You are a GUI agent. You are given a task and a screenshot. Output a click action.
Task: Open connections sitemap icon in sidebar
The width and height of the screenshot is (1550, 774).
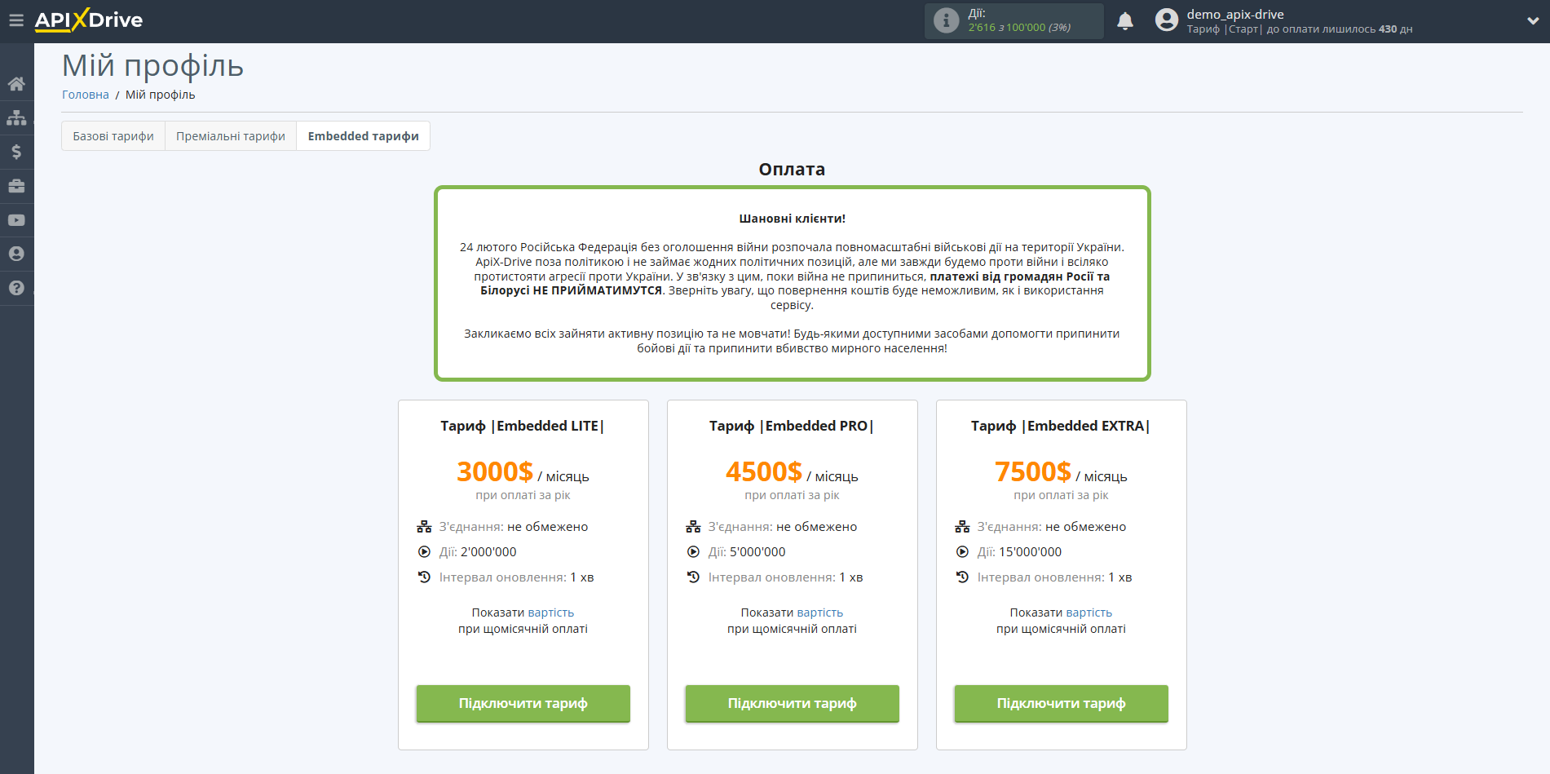(16, 118)
